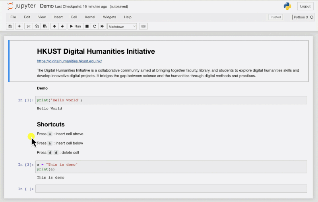
Task: Restart the kernel icon
Action: click(x=95, y=26)
